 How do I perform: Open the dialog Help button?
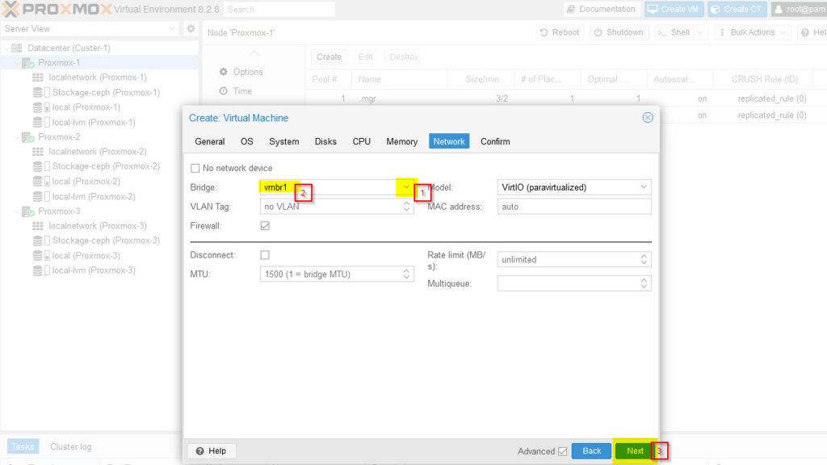tap(212, 451)
